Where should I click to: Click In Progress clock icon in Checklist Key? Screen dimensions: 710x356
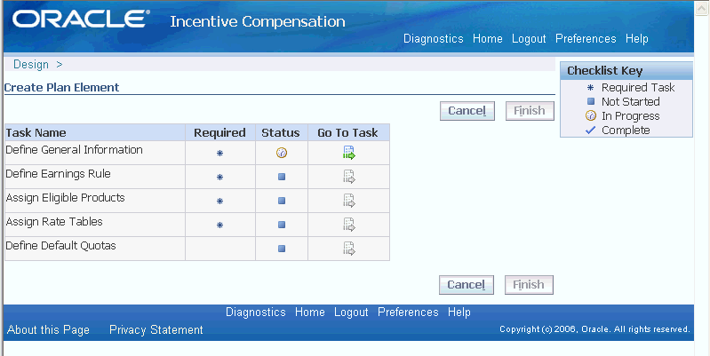point(590,115)
